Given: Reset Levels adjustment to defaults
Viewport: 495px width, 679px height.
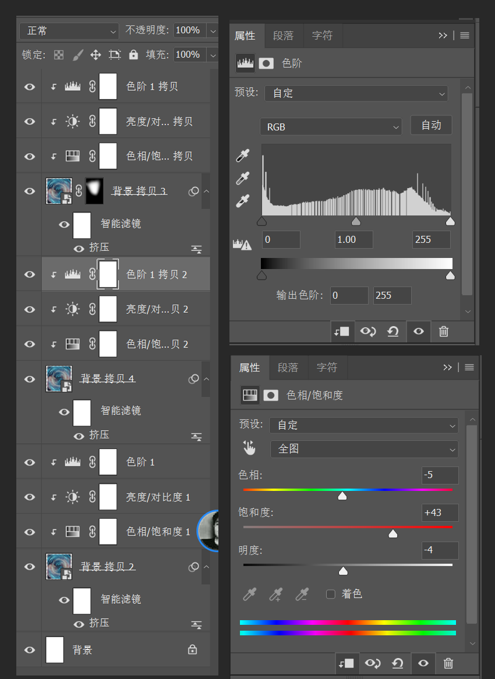Looking at the screenshot, I should (x=393, y=332).
